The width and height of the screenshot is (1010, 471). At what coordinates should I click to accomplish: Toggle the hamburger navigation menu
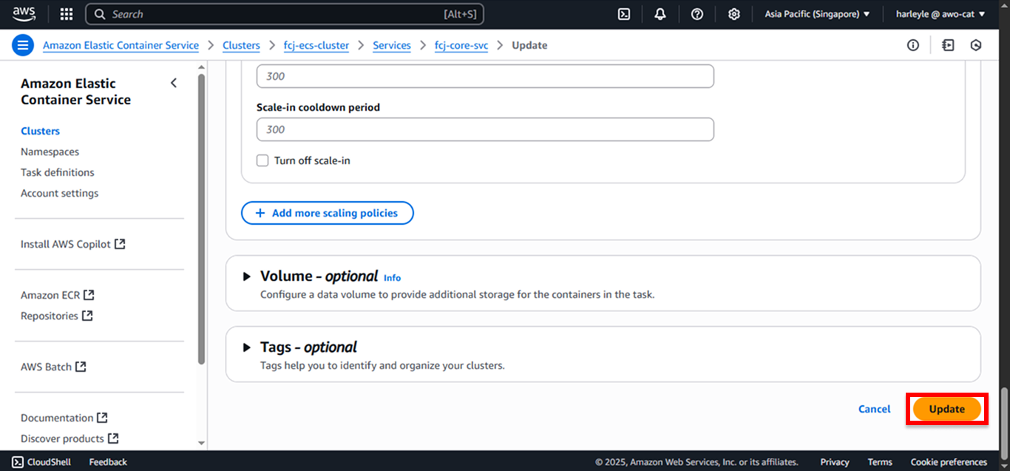(23, 45)
